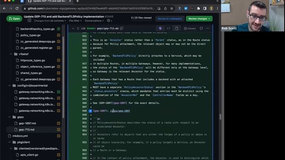Click modified badge beside policy_types.go
The image size is (285, 160).
click(x=58, y=35)
